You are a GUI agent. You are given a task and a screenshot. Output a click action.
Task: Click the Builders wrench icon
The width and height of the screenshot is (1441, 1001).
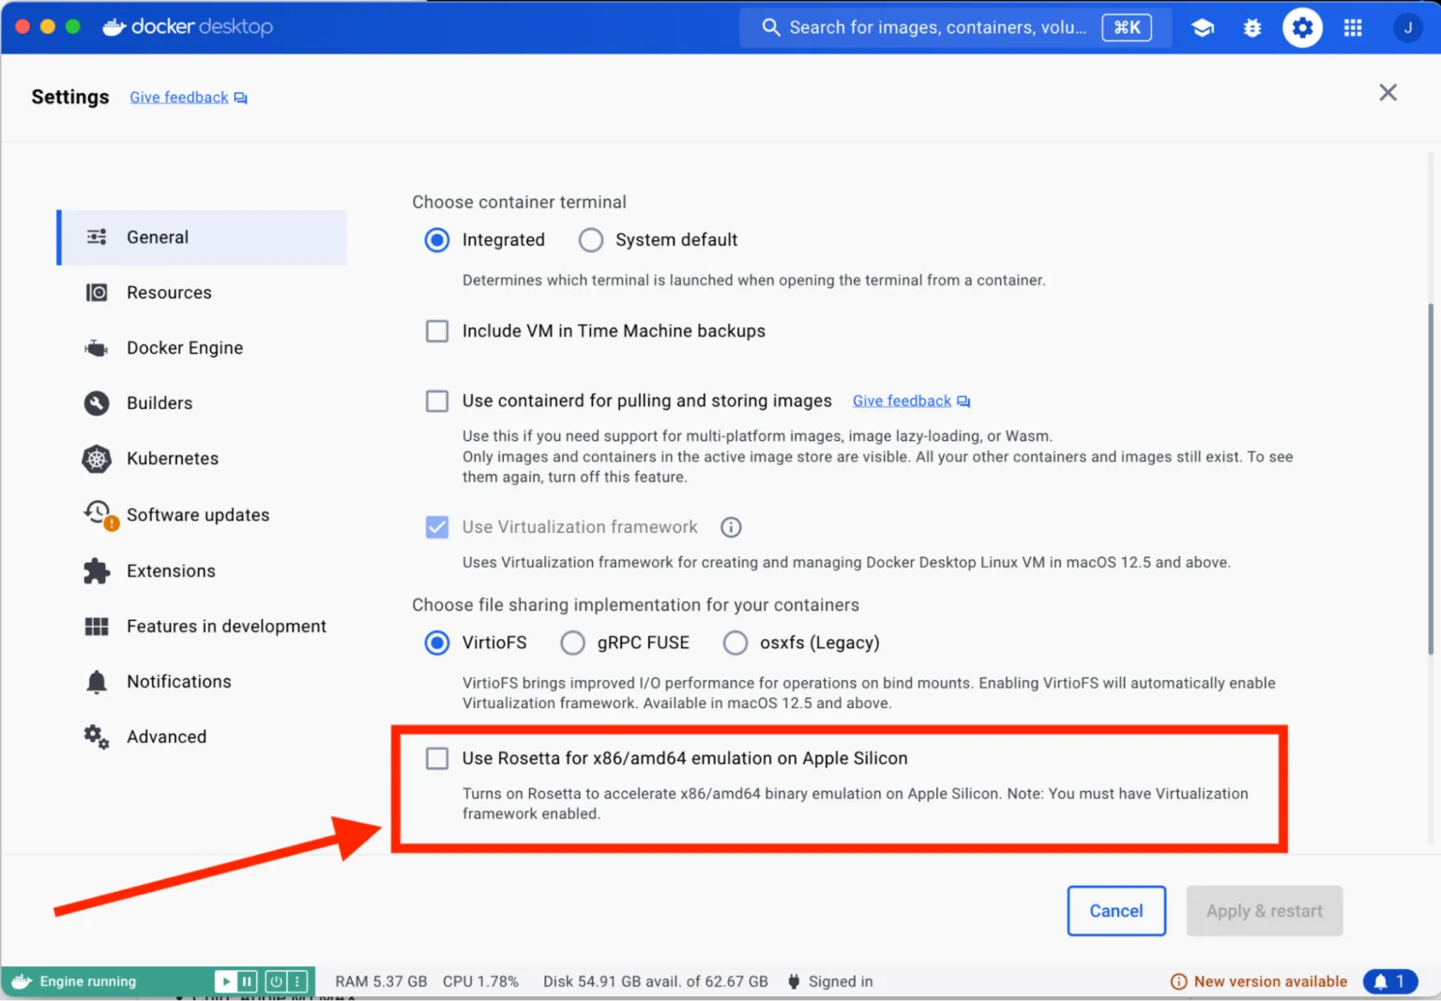point(97,403)
